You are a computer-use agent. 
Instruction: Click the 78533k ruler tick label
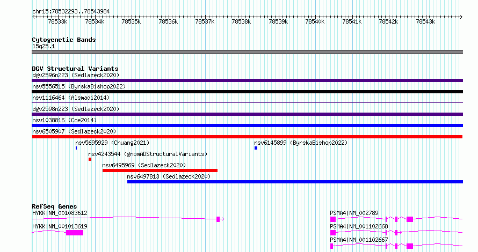point(57,22)
